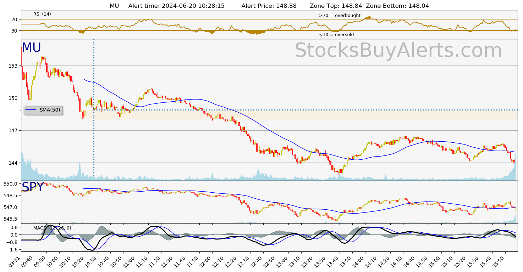Click the SPY axis label 545.5
Viewport: 523px width, 272px height.
[11, 219]
